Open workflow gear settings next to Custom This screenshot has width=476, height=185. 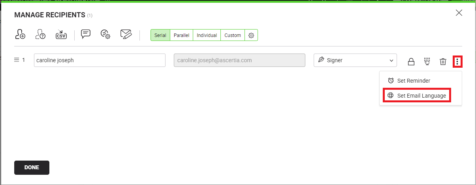(x=251, y=35)
